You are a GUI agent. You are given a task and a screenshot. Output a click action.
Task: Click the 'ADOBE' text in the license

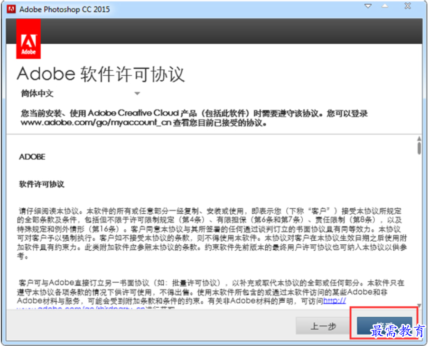[x=32, y=157]
